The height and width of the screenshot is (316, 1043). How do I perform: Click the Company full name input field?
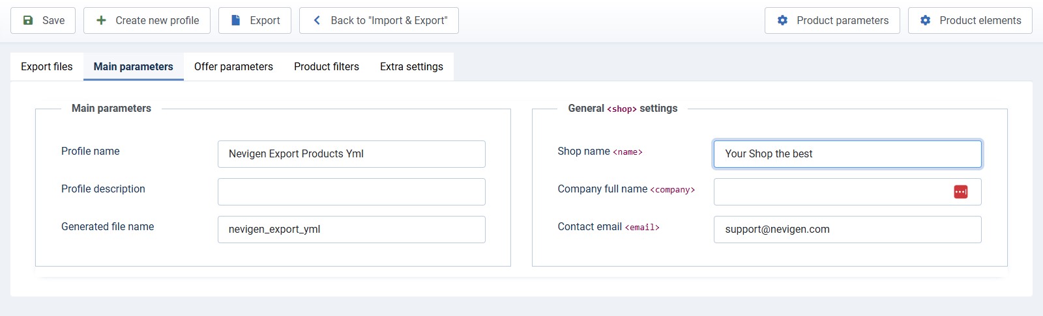coord(847,192)
